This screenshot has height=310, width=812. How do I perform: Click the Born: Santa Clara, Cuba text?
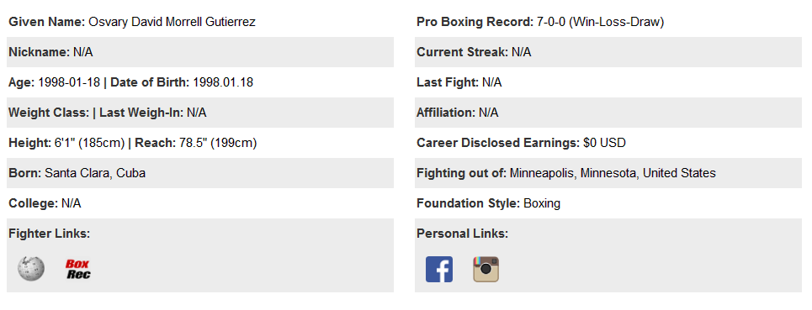[77, 173]
